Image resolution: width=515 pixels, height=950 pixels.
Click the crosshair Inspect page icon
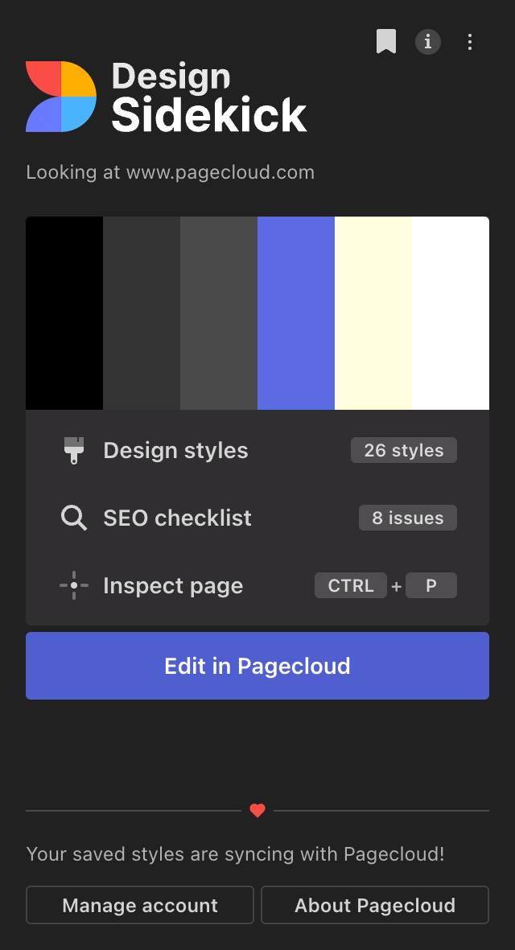74,585
